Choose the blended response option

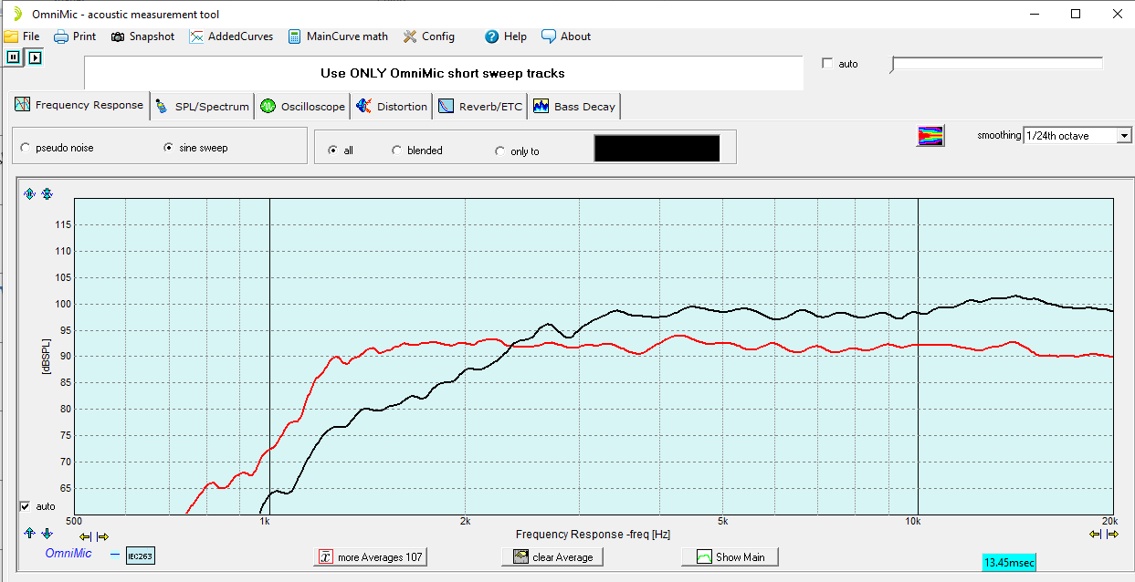[396, 151]
